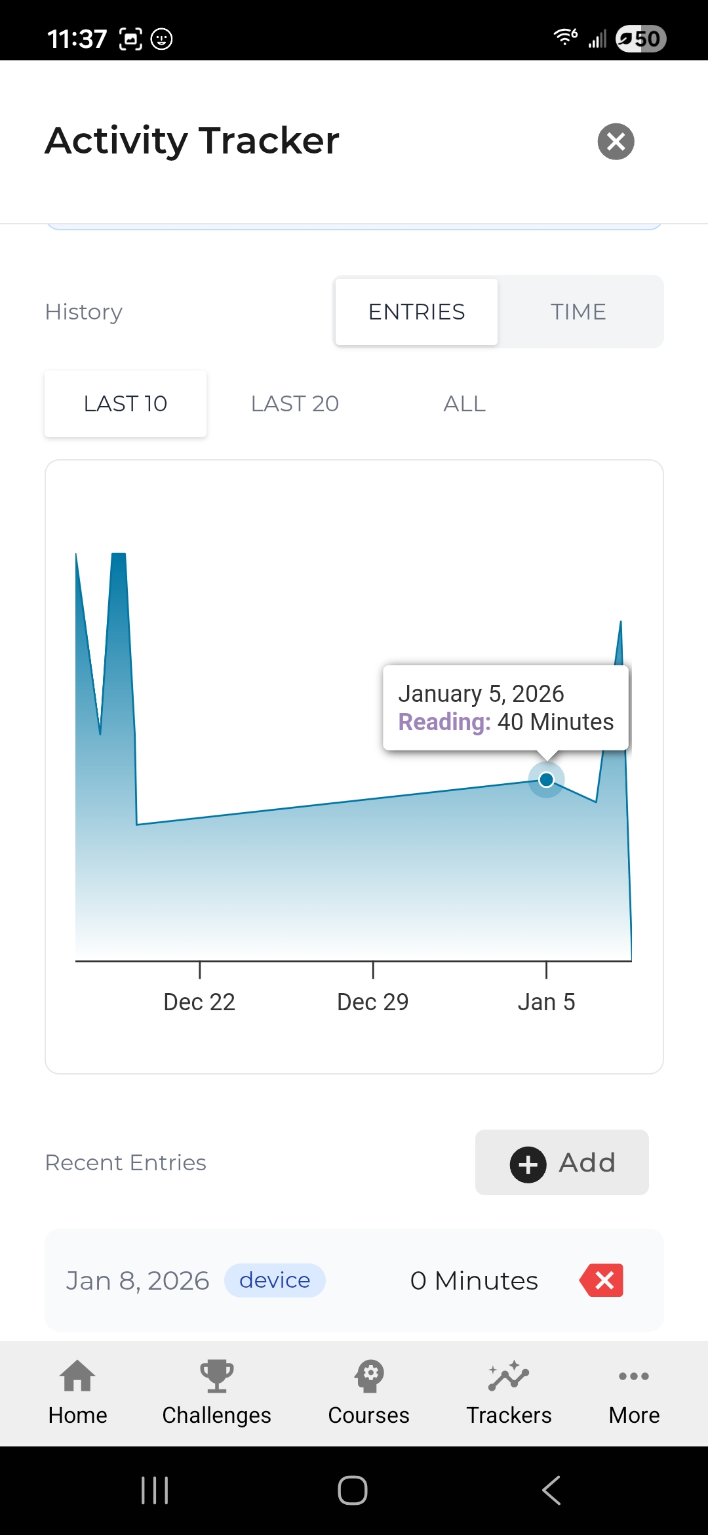Open the Trackers chart icon
Image resolution: width=708 pixels, height=1535 pixels.
pyautogui.click(x=509, y=1376)
